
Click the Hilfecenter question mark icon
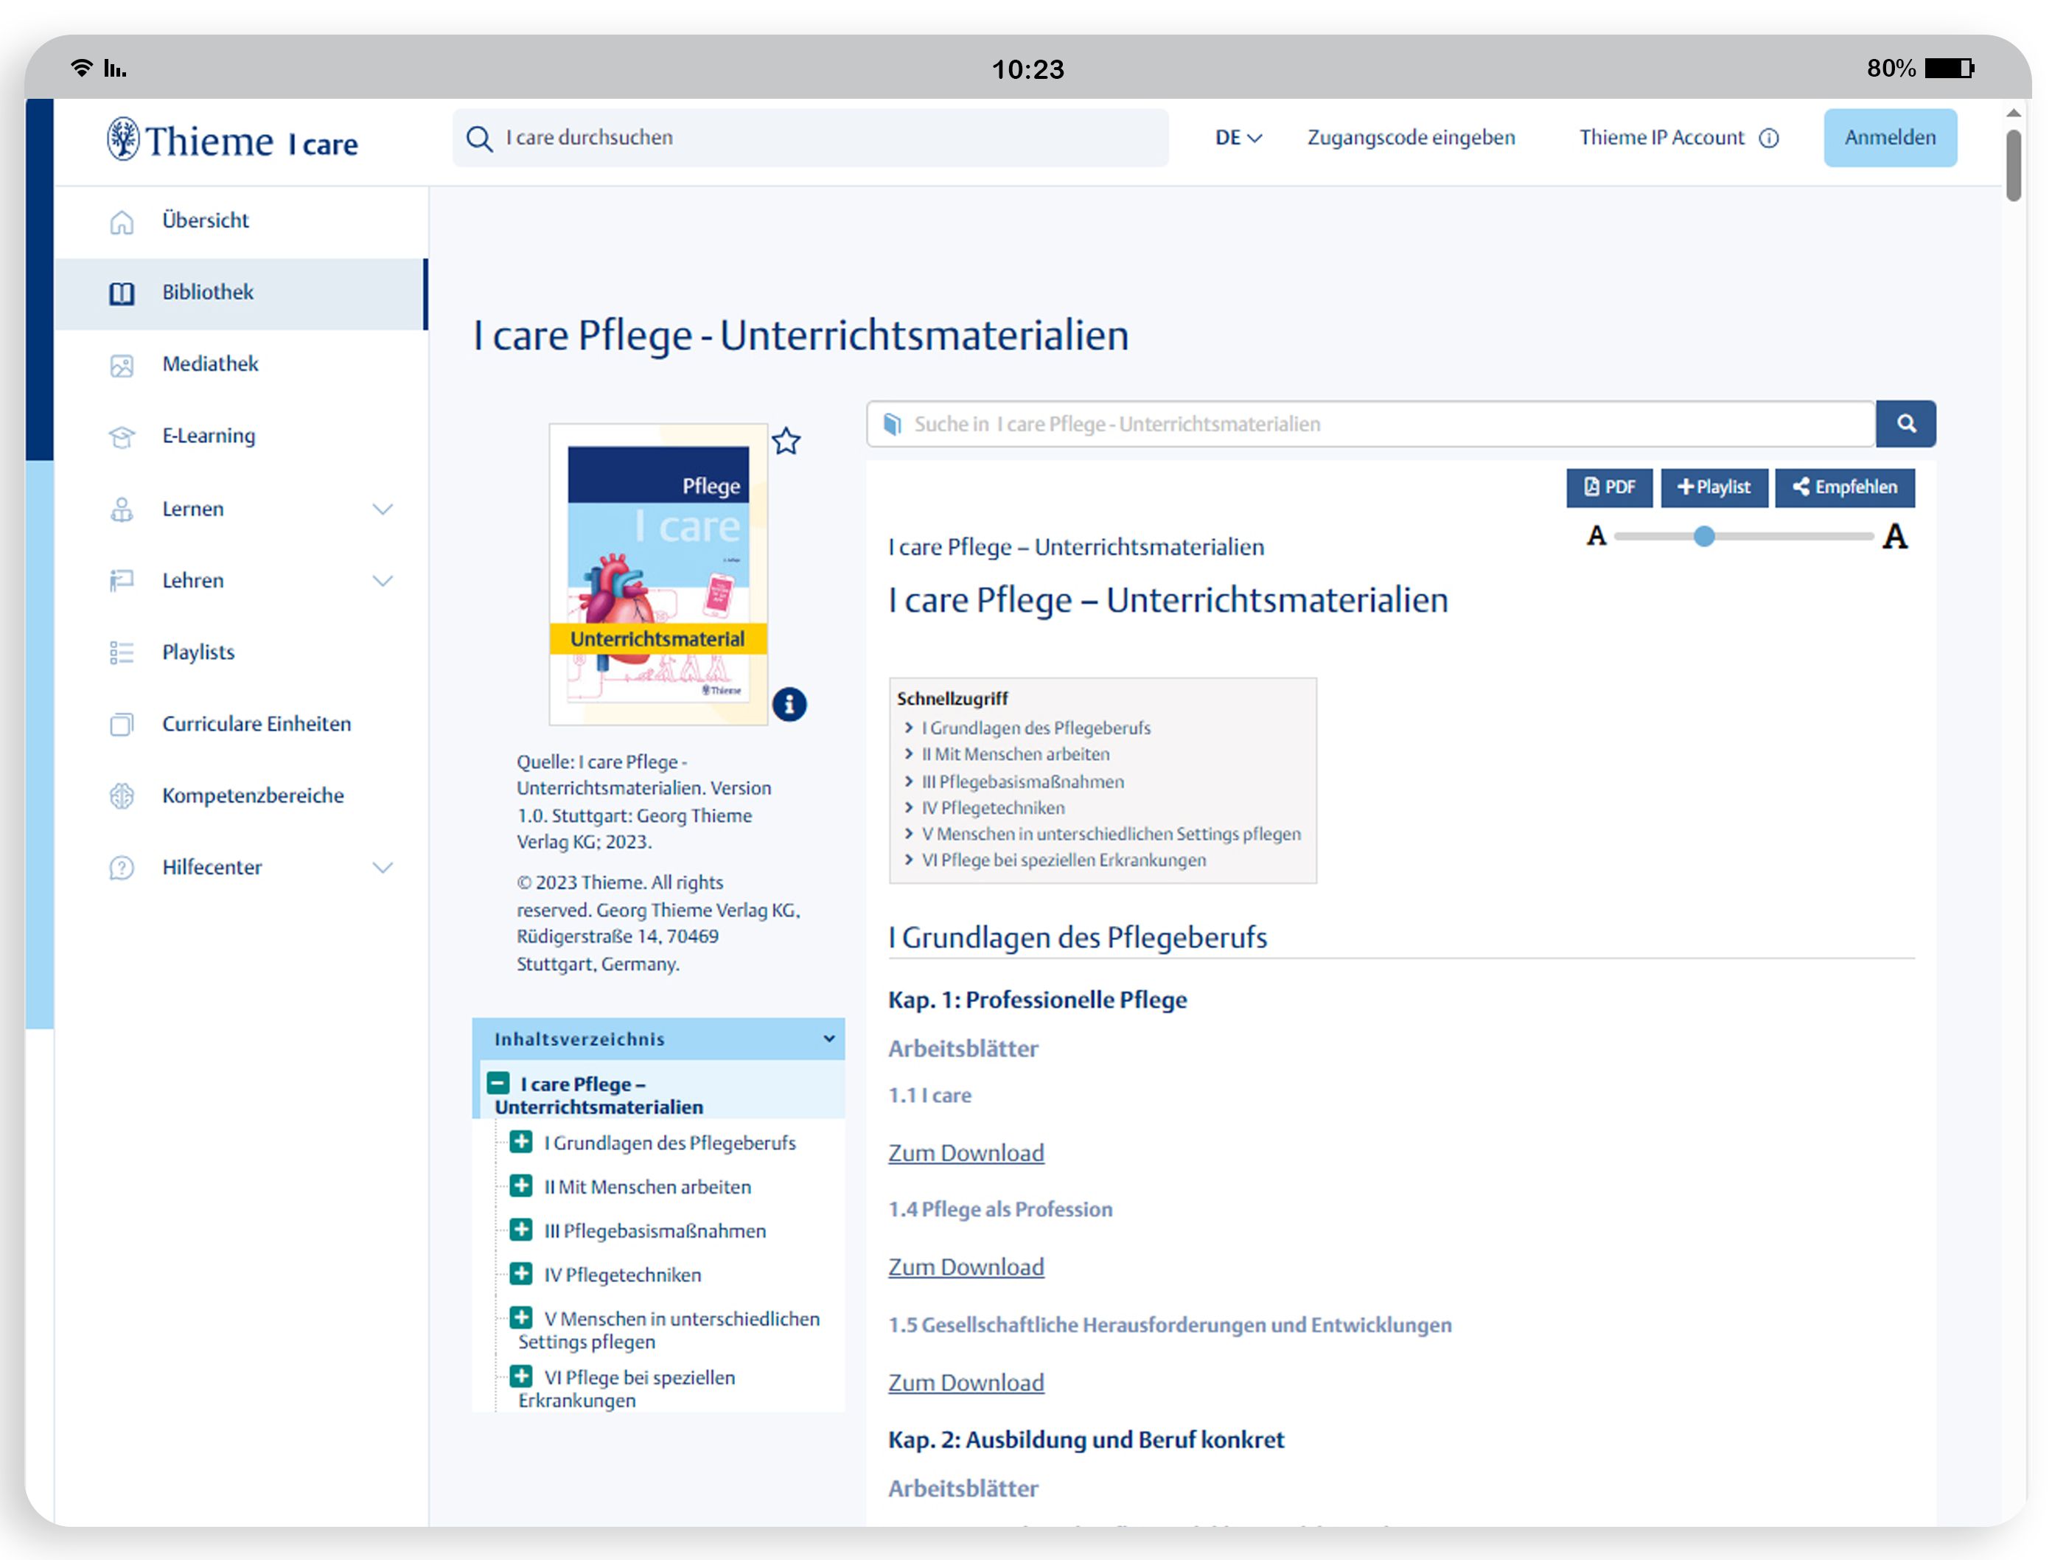click(x=122, y=868)
